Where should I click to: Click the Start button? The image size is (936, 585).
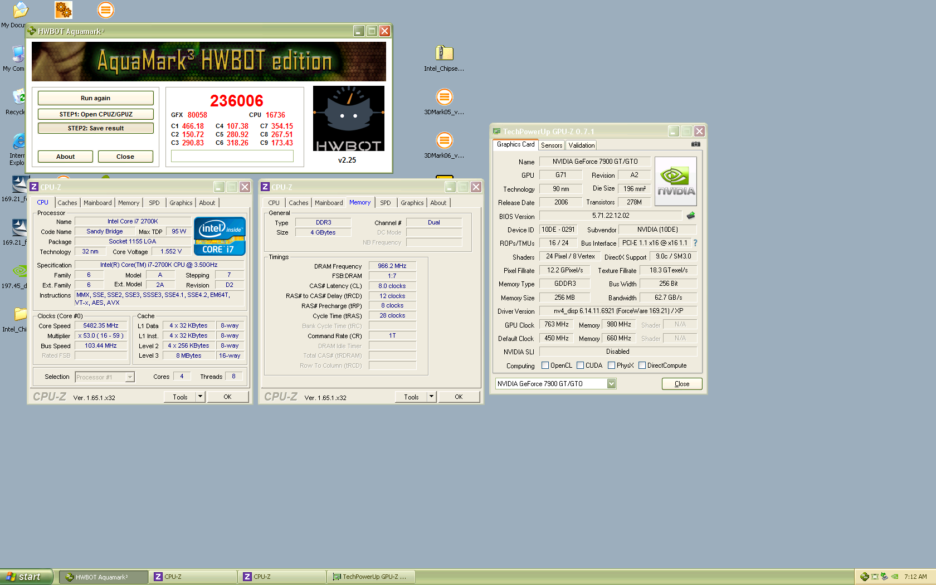tap(26, 577)
